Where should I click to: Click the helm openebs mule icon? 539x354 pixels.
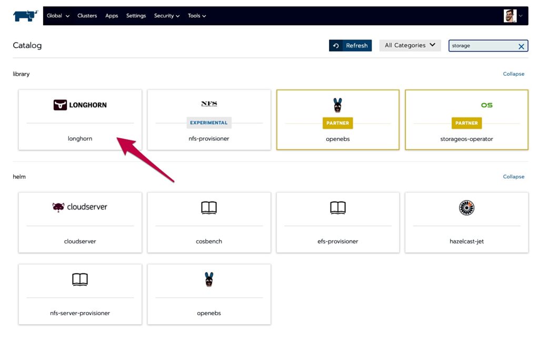(x=208, y=279)
